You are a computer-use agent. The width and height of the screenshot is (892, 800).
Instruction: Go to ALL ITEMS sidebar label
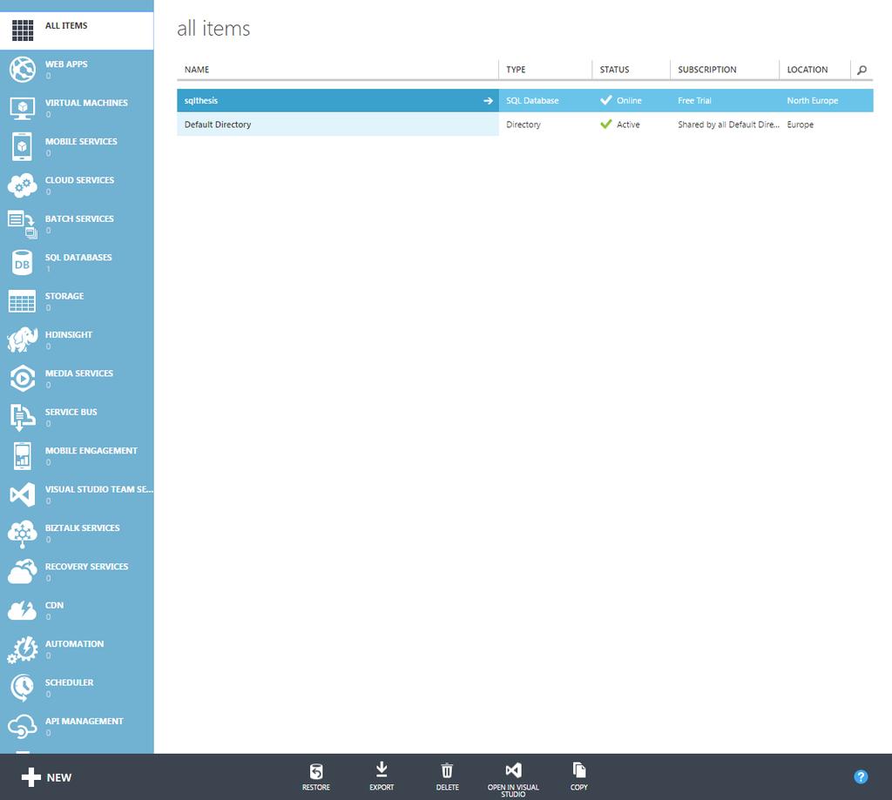[66, 25]
